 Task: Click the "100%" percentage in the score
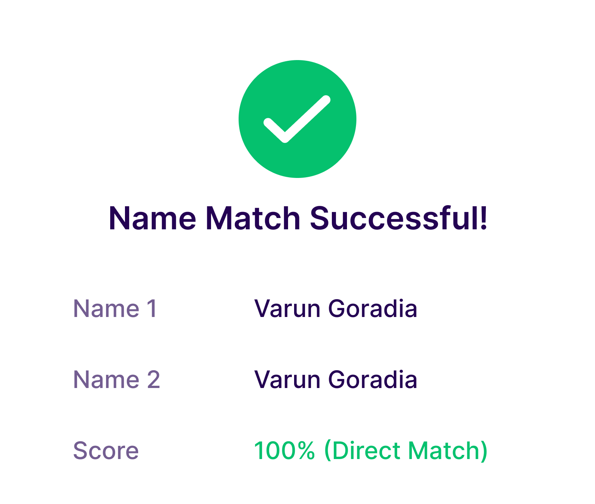(x=284, y=450)
